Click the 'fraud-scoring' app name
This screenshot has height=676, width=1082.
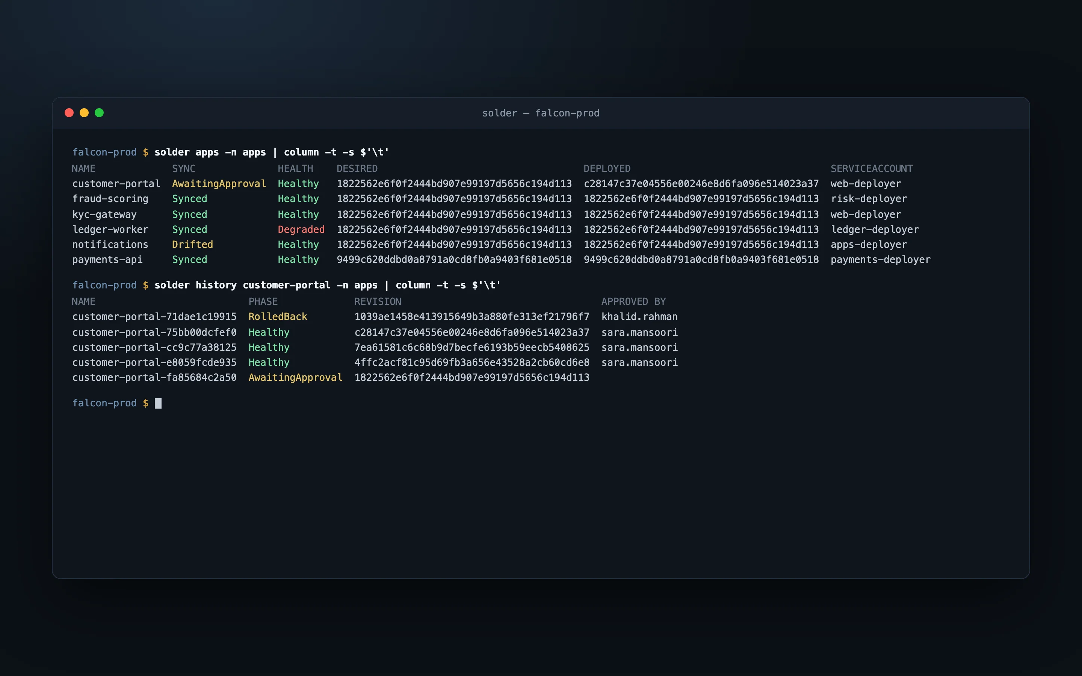pos(110,199)
